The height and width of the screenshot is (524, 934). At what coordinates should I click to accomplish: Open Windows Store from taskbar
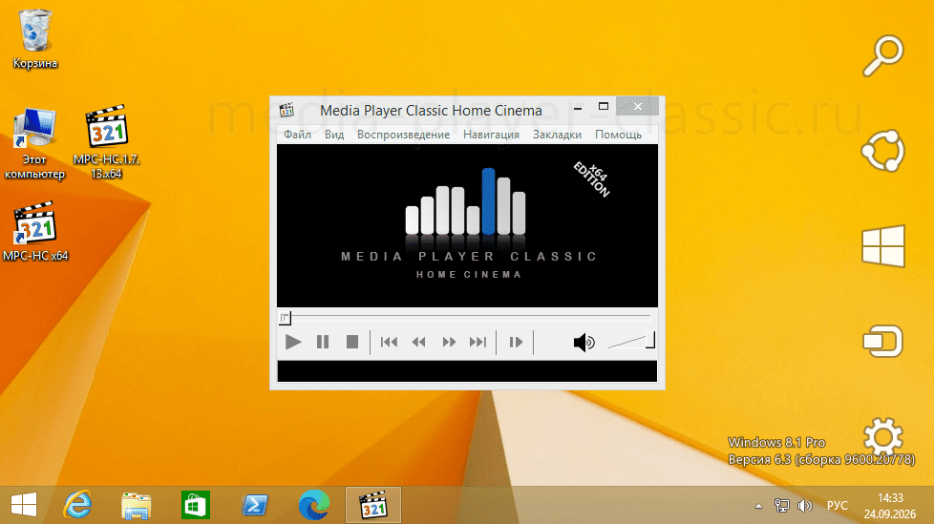(x=196, y=505)
